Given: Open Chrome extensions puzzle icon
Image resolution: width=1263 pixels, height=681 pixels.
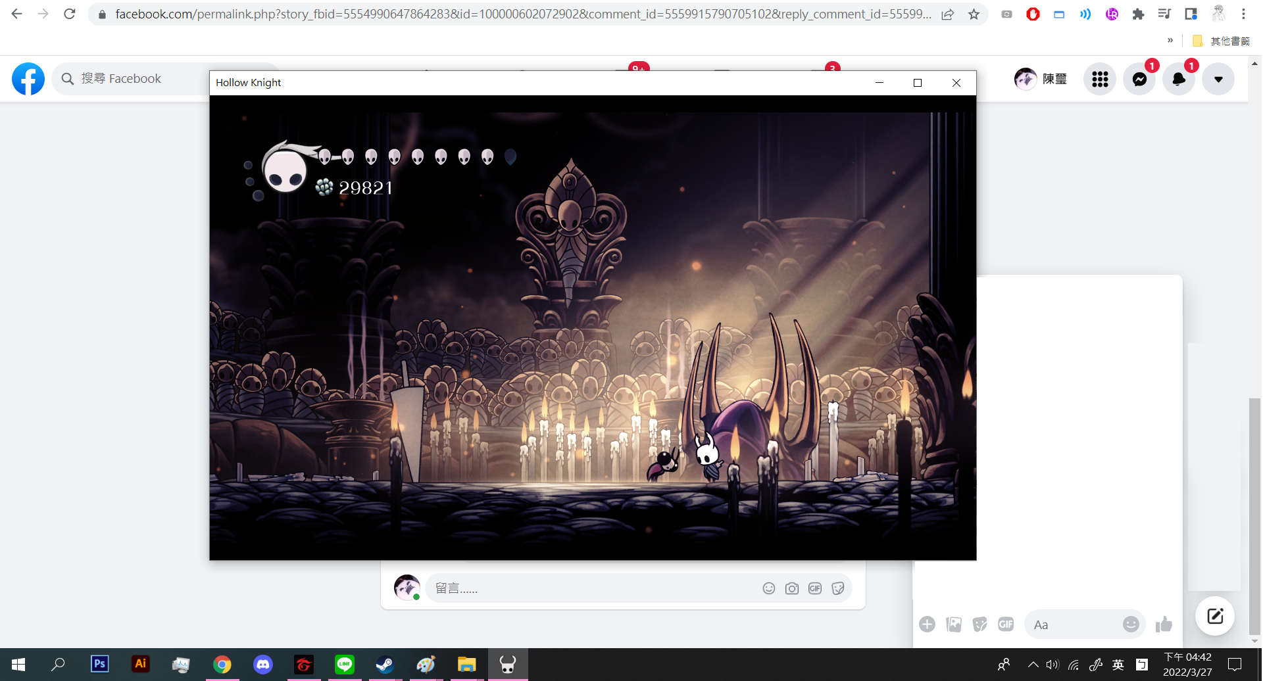Looking at the screenshot, I should click(x=1138, y=14).
